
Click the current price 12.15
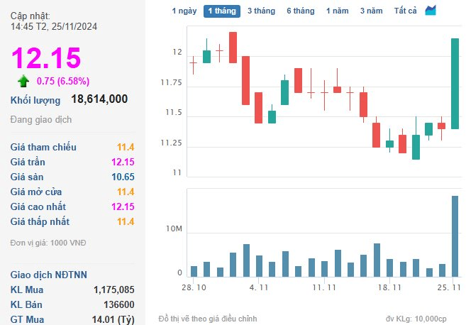(x=46, y=57)
